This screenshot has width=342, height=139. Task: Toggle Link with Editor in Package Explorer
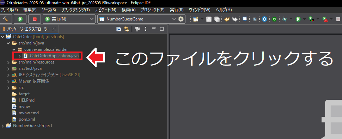click(127, 29)
